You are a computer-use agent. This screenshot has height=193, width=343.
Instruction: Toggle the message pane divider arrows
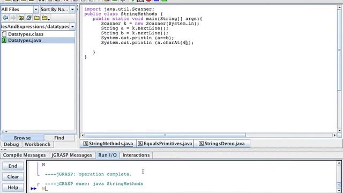[x=4, y=150]
